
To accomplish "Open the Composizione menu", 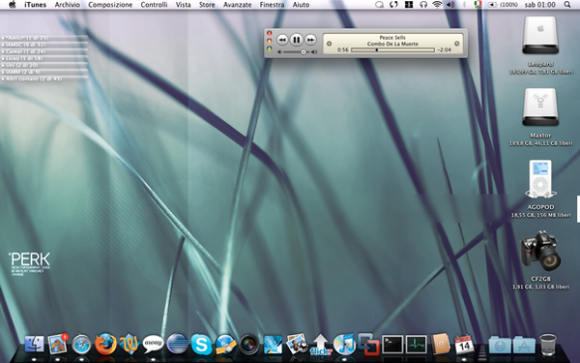I will pyautogui.click(x=110, y=5).
